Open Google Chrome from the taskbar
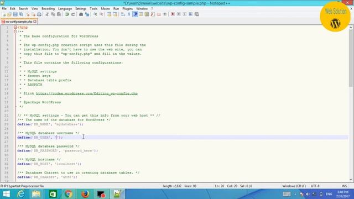 (69, 194)
